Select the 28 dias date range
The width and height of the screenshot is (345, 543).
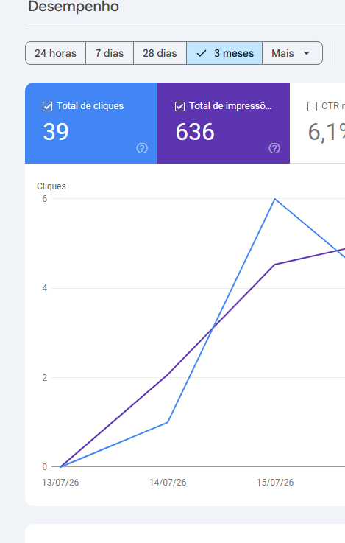160,53
